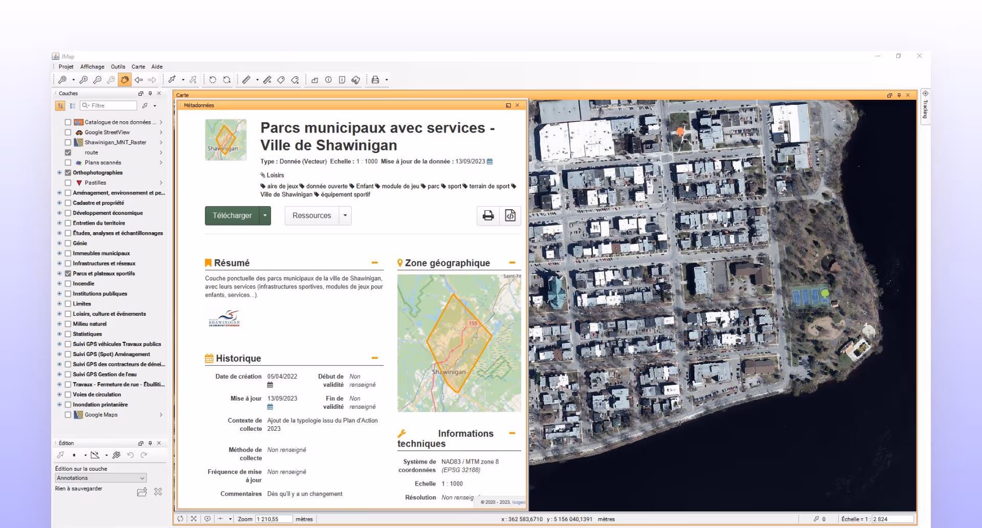982x528 pixels.
Task: Click the full extent icon in status bar
Action: 194,519
